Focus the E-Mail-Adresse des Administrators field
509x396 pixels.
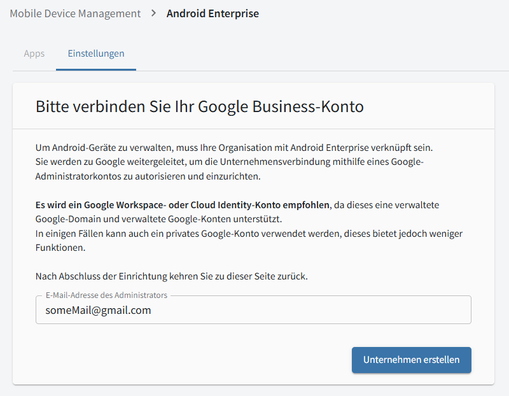253,310
